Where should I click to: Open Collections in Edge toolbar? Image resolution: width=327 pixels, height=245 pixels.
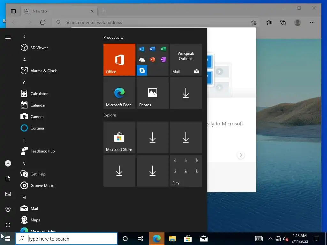click(x=283, y=22)
